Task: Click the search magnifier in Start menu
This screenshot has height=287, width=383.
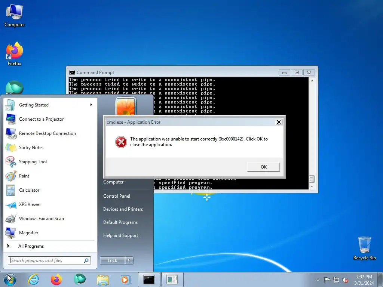Action: (x=86, y=260)
